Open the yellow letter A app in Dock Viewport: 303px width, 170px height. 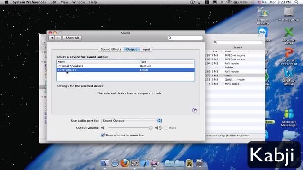tap(189, 163)
